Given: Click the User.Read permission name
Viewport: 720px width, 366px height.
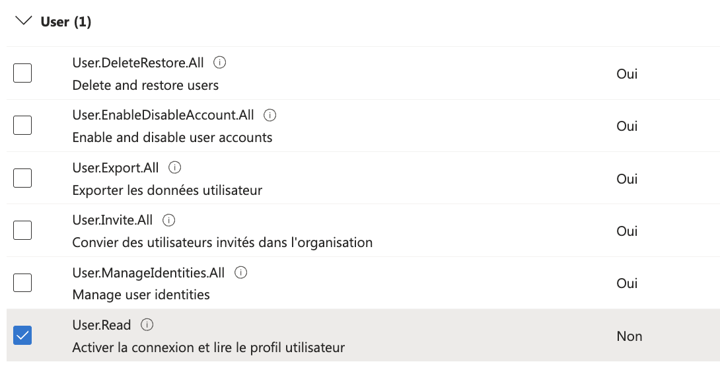Looking at the screenshot, I should [102, 325].
